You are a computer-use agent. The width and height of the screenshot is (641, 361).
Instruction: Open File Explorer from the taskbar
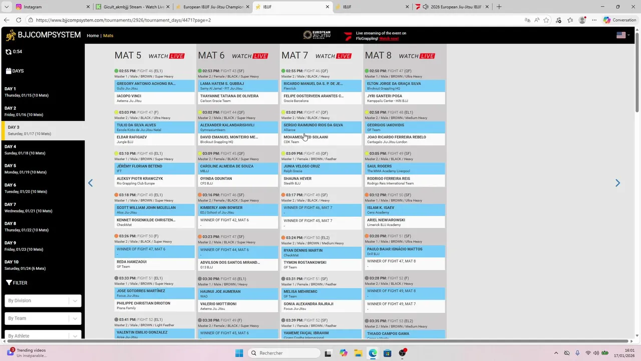click(x=358, y=353)
